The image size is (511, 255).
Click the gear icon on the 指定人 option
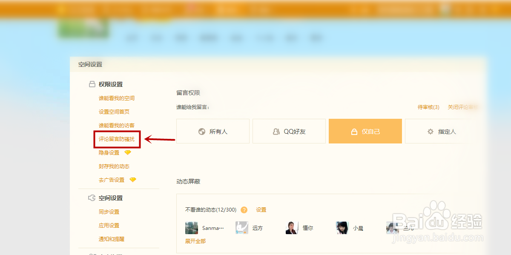point(430,132)
